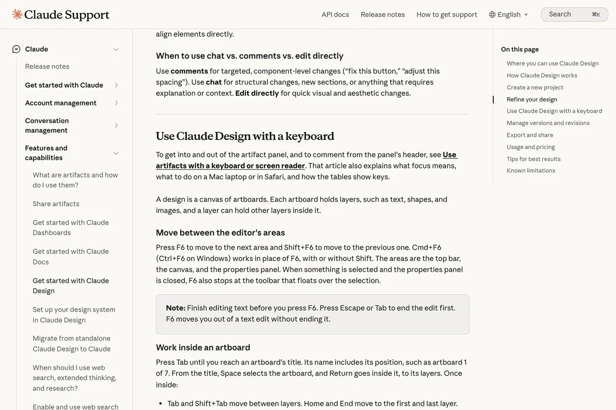
Task: Click the Claude Support title text
Action: [67, 14]
